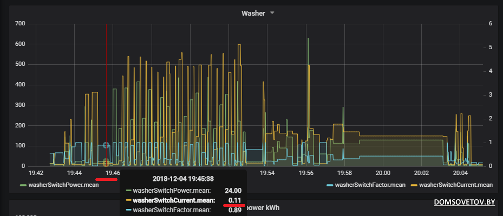Toggle washerSwitchCurrent.mean series in legend
Viewport: 503px width, 216px height.
456,185
